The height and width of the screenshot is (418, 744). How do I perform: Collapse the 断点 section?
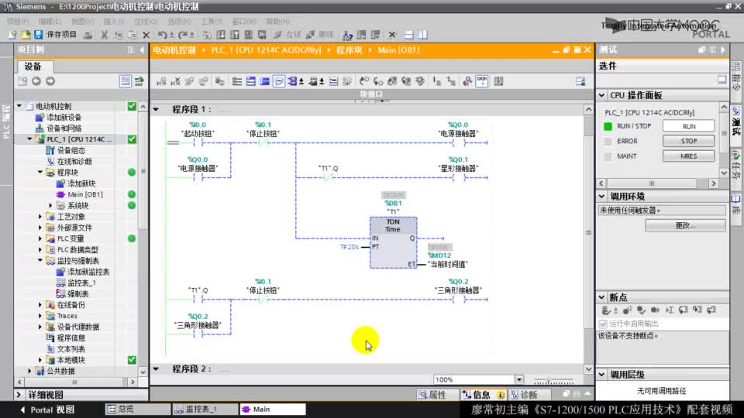602,297
